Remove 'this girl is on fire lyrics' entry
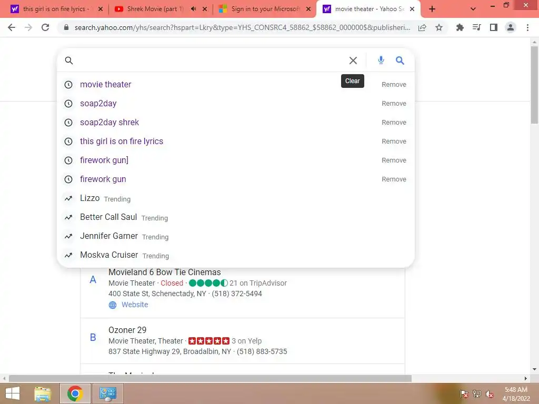Screen dimensions: 539x404 (394, 141)
